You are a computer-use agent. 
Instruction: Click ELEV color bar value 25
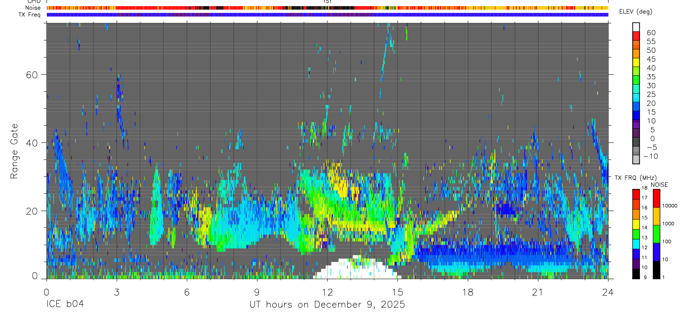coord(651,95)
